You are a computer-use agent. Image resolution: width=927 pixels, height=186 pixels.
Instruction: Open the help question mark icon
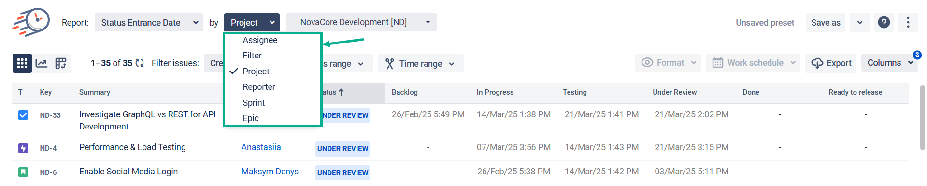(884, 22)
